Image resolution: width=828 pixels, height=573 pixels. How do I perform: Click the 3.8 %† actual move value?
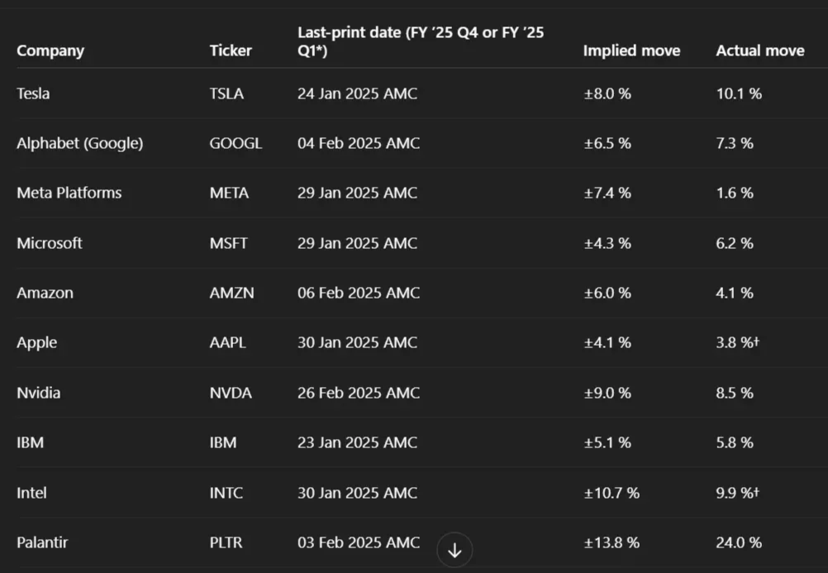(x=738, y=342)
